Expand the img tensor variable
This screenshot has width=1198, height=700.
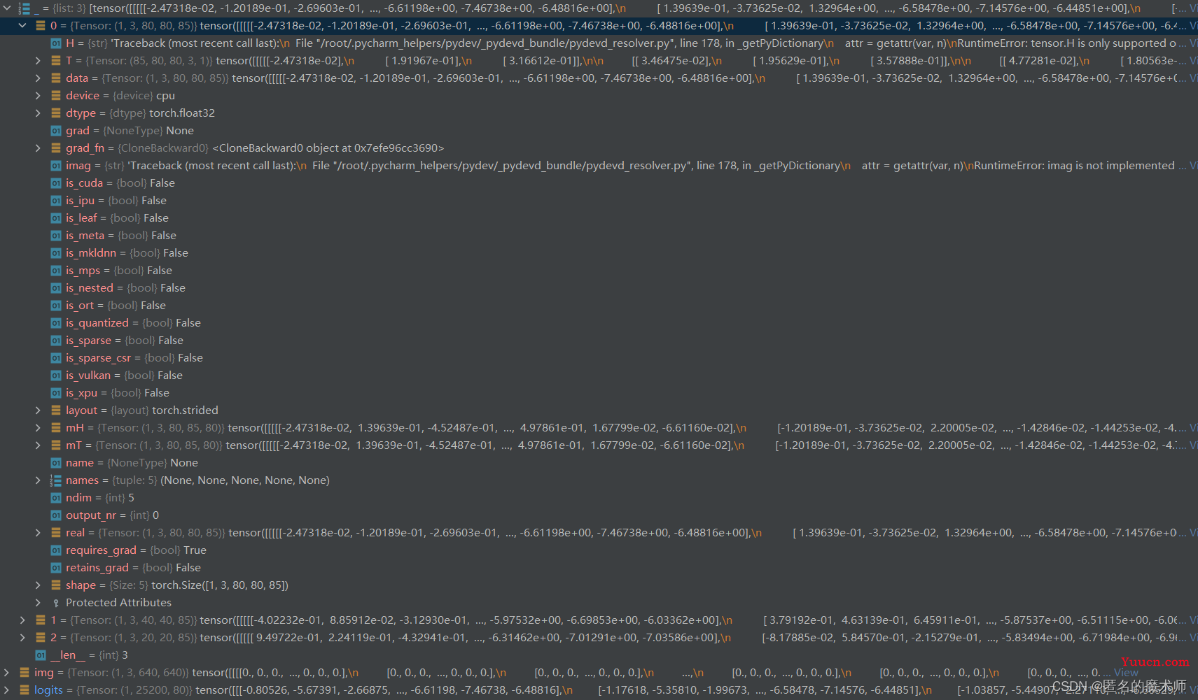[x=7, y=673]
